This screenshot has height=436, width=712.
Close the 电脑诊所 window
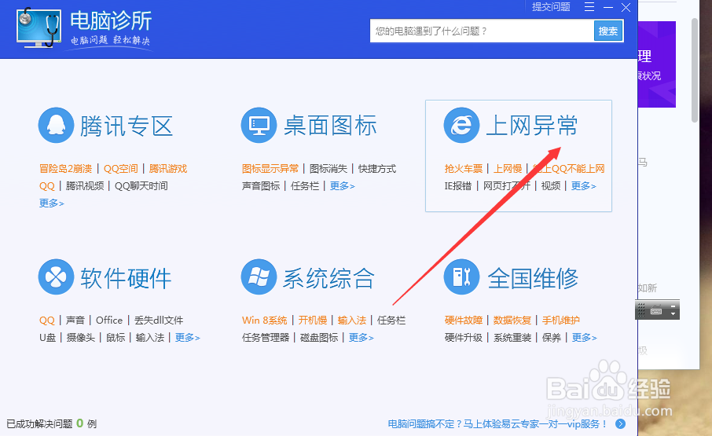pyautogui.click(x=626, y=7)
